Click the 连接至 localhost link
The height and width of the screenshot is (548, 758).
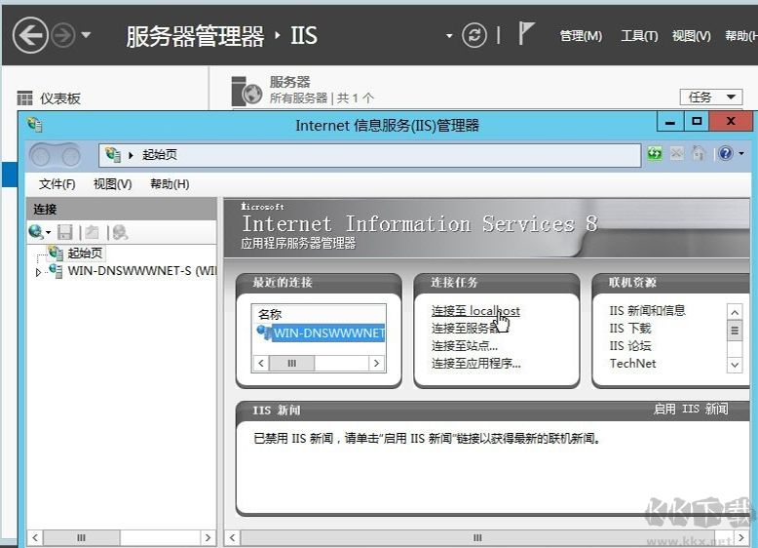(x=475, y=310)
